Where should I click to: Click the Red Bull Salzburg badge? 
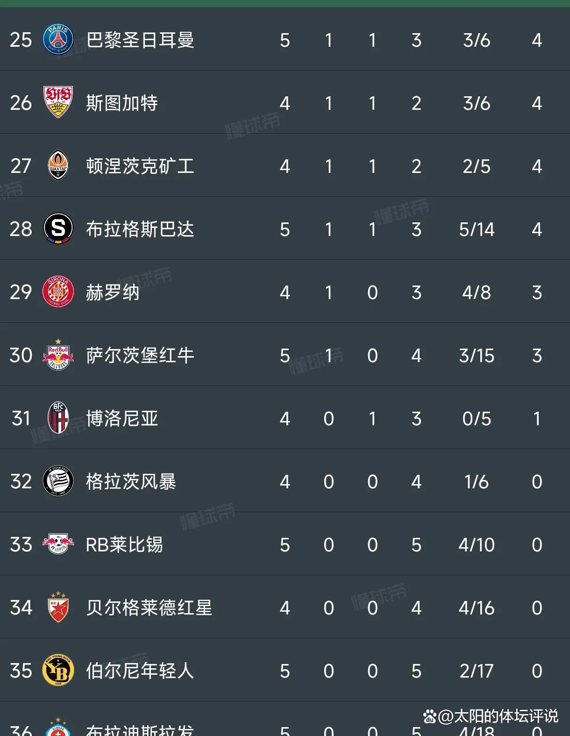pyautogui.click(x=58, y=356)
